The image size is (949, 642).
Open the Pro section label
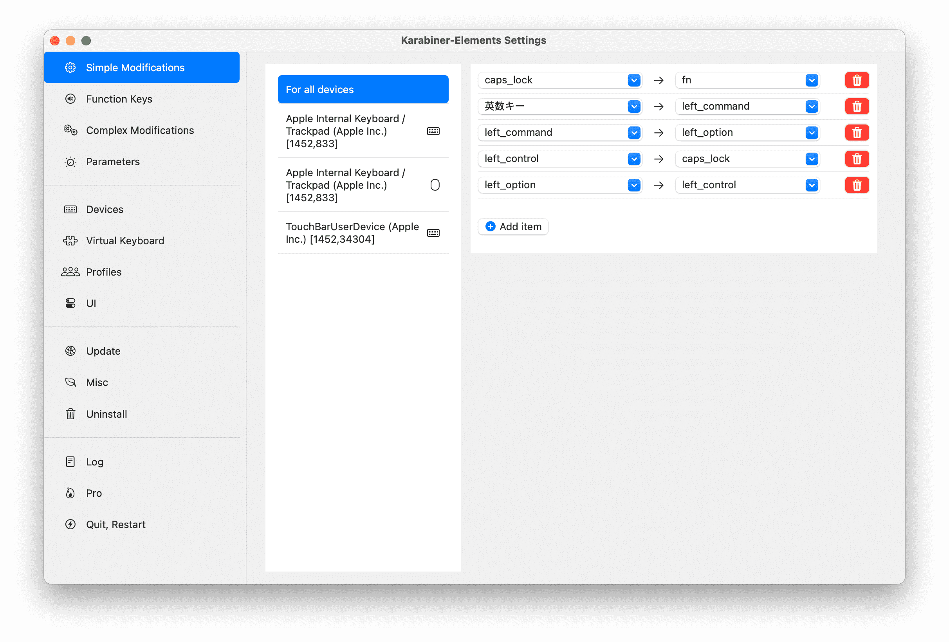tap(94, 493)
